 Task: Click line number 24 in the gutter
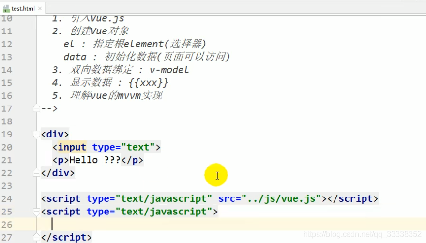click(7, 198)
